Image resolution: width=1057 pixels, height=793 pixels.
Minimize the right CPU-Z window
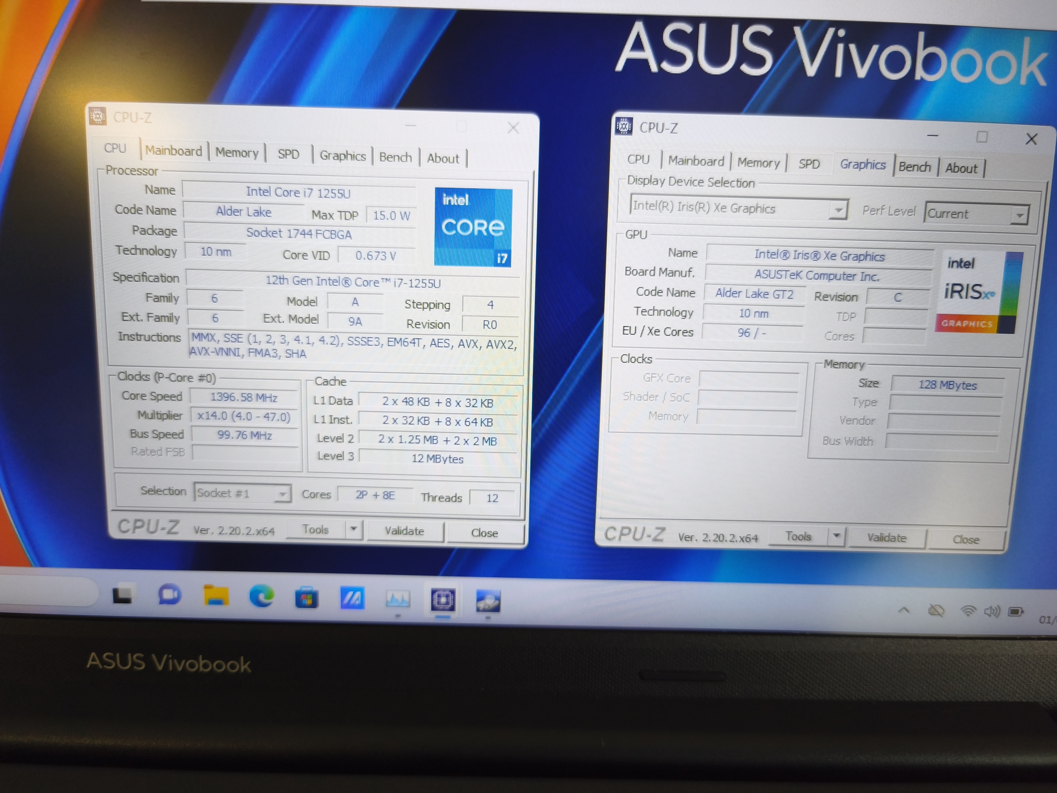coord(932,136)
